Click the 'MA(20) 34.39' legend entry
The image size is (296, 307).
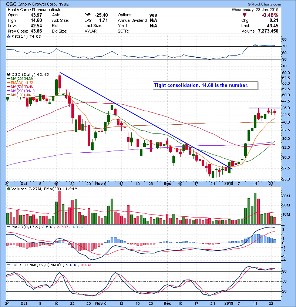[x=22, y=78]
